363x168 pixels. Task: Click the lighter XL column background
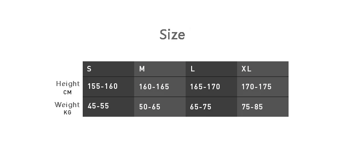(x=263, y=89)
